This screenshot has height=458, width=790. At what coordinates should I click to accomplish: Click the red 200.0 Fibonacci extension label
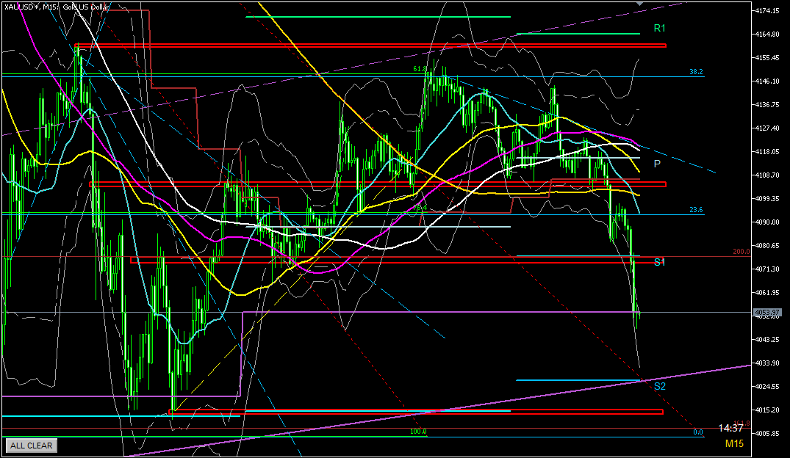pos(740,252)
